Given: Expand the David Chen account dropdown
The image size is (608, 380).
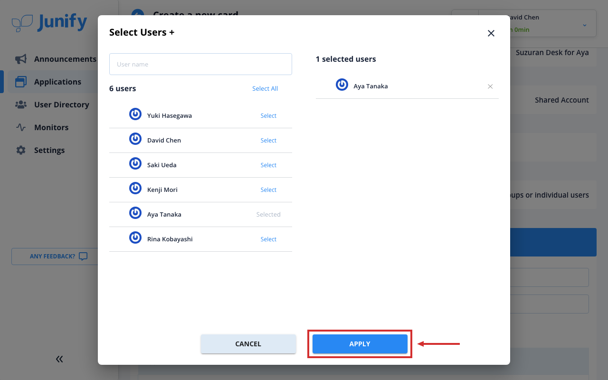Looking at the screenshot, I should click(x=584, y=25).
